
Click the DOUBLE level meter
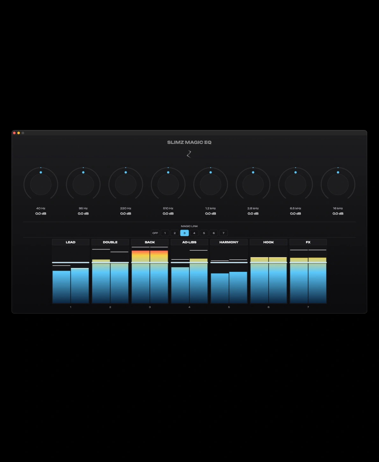[x=110, y=275]
